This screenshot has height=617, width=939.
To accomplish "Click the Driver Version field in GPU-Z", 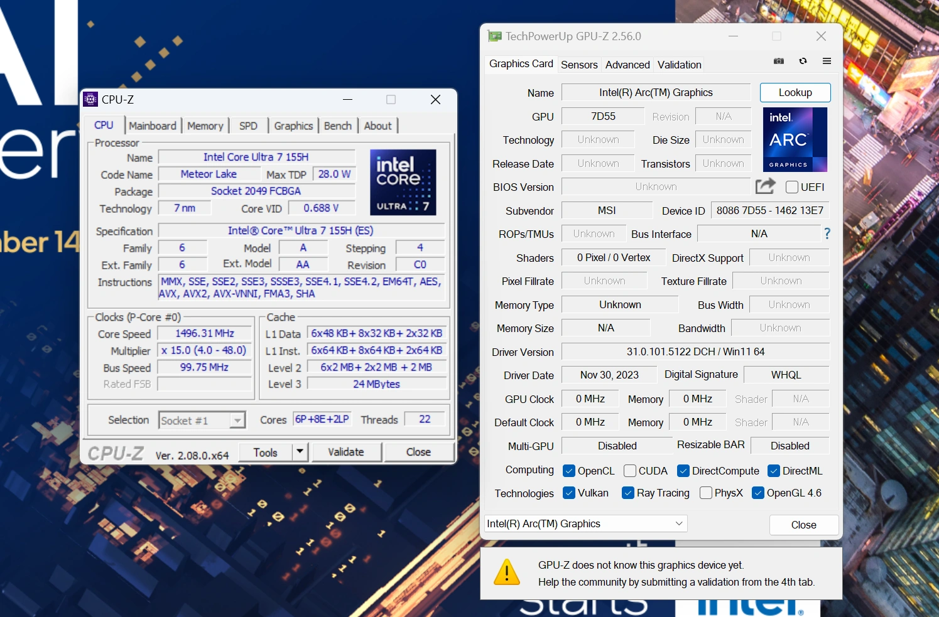I will [x=695, y=351].
